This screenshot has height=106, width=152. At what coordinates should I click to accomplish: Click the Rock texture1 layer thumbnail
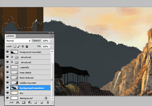[14, 78]
